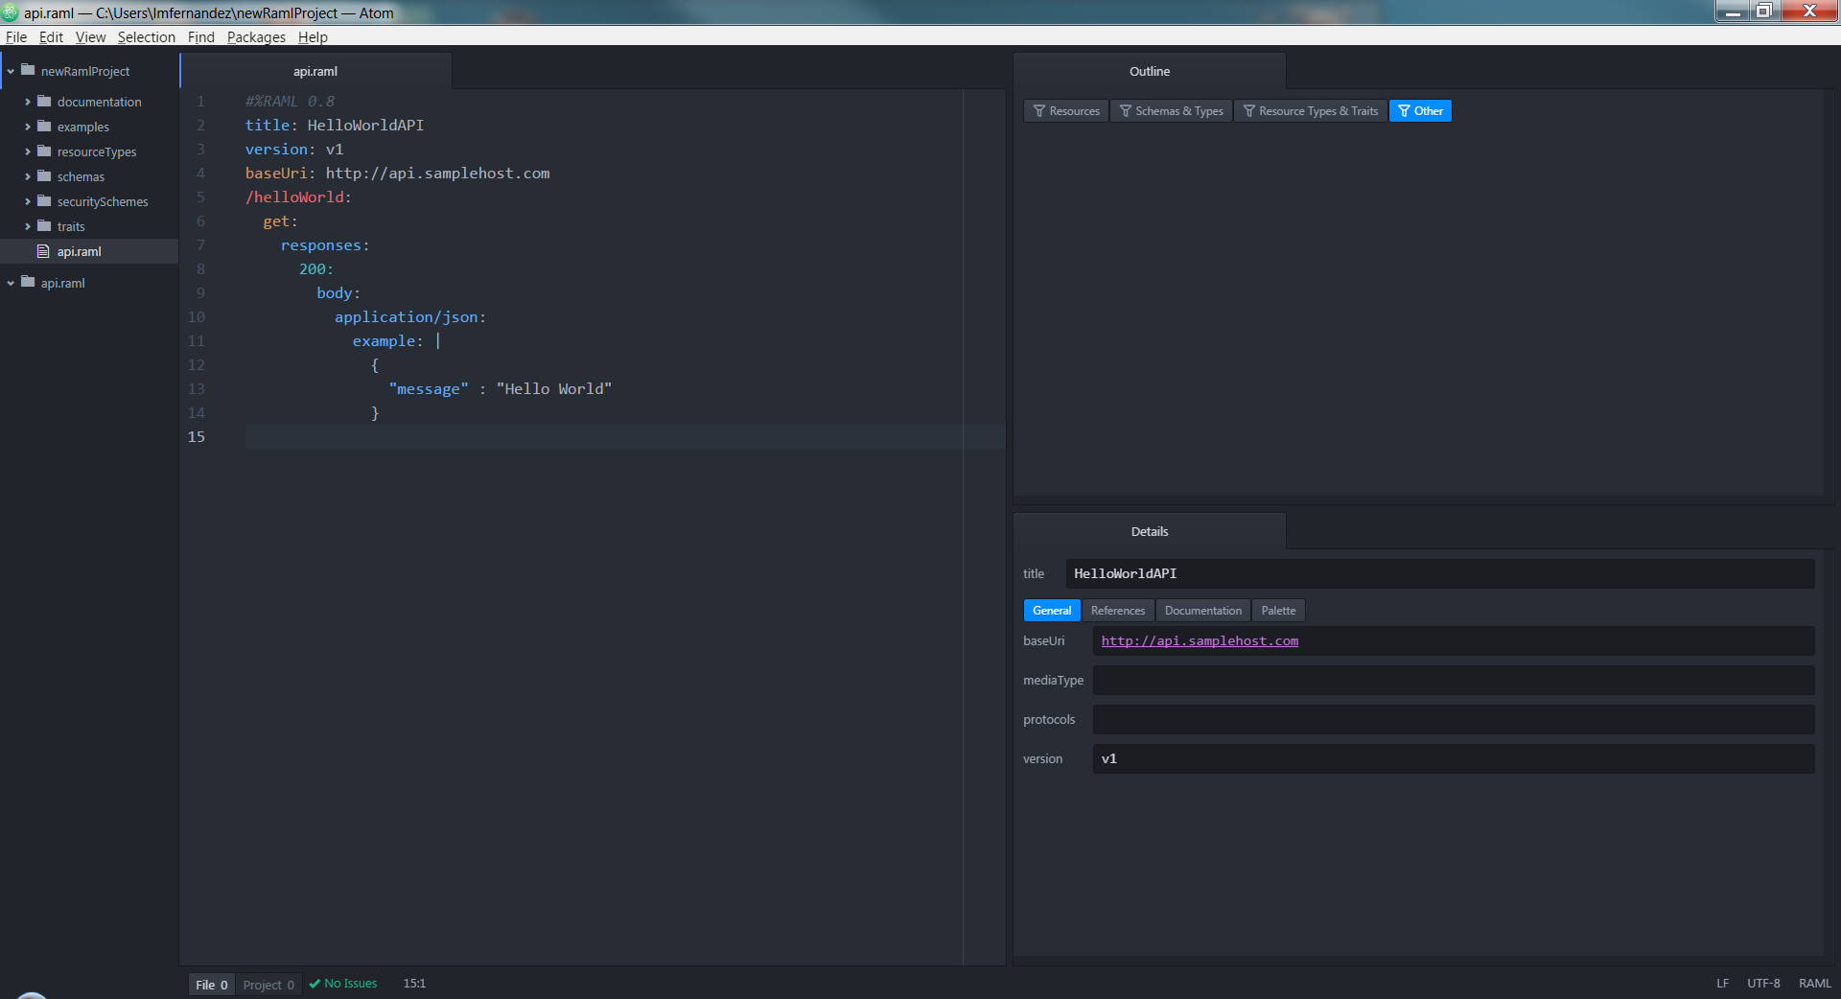
Task: Open the baseUri link http://api.samplehost.com
Action: coord(1200,640)
